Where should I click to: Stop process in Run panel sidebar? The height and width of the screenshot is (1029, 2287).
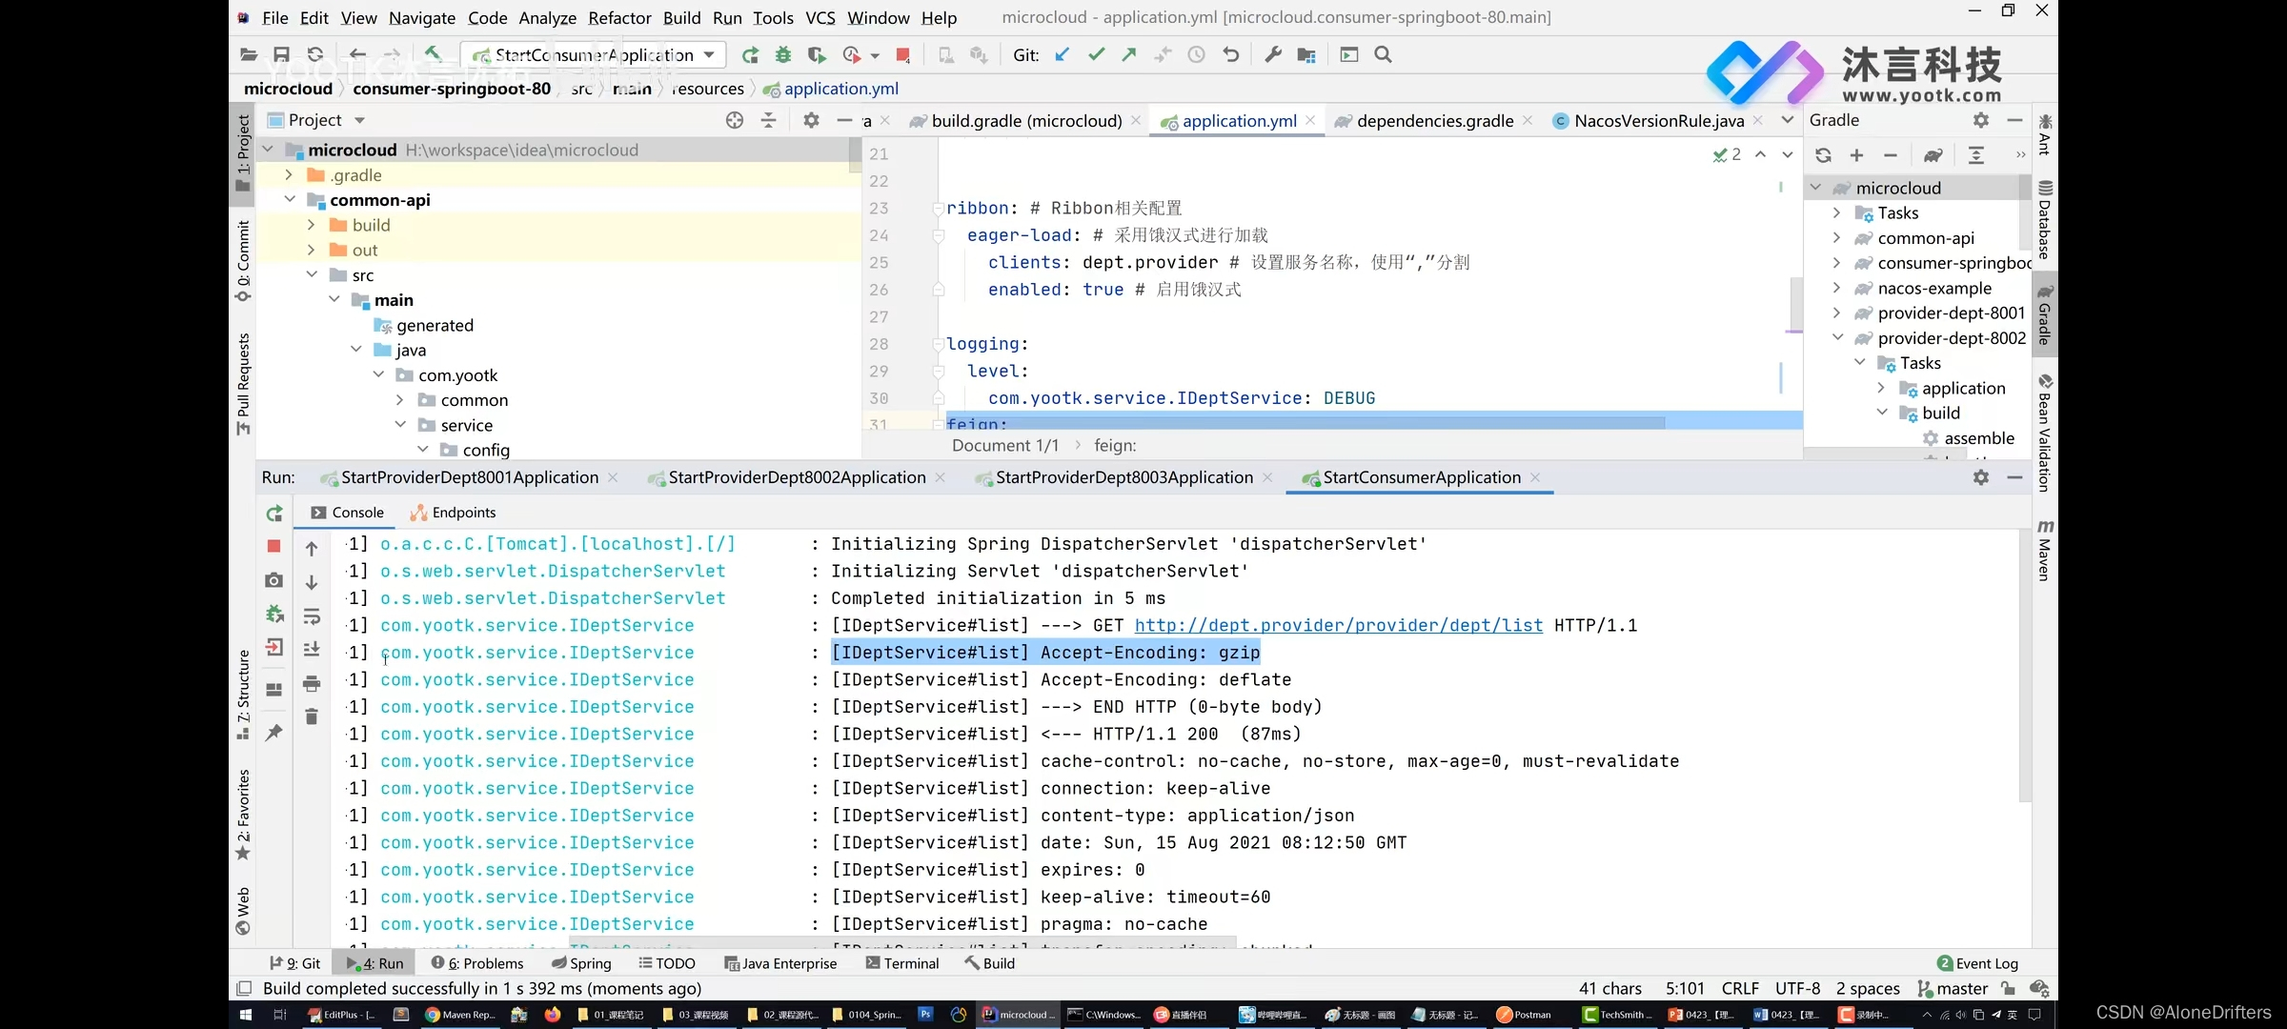pyautogui.click(x=274, y=546)
